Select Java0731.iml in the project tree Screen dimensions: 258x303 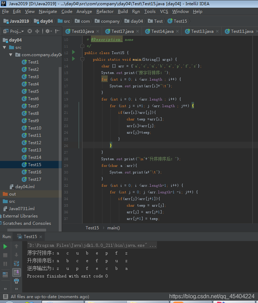[x=19, y=209]
